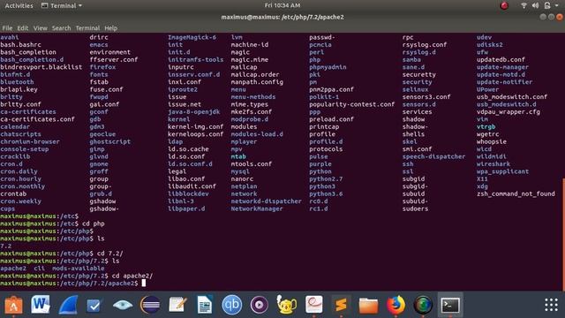The height and width of the screenshot is (318, 565).
Task: Open the Files folder icon in dock
Action: (368, 305)
